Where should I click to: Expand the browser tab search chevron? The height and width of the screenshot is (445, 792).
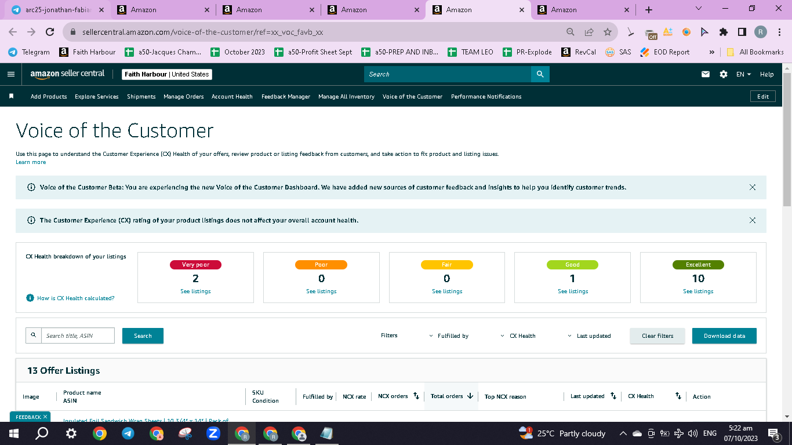[698, 9]
